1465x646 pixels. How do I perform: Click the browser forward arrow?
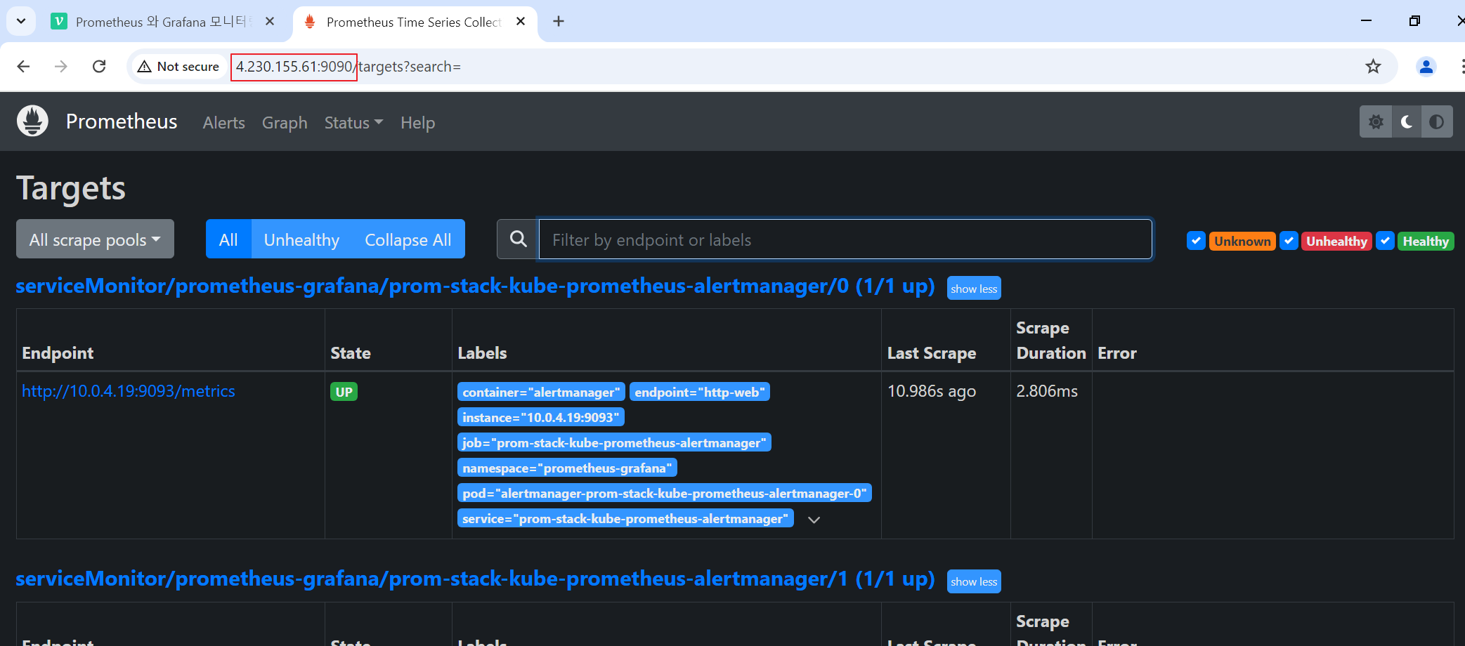coord(61,67)
